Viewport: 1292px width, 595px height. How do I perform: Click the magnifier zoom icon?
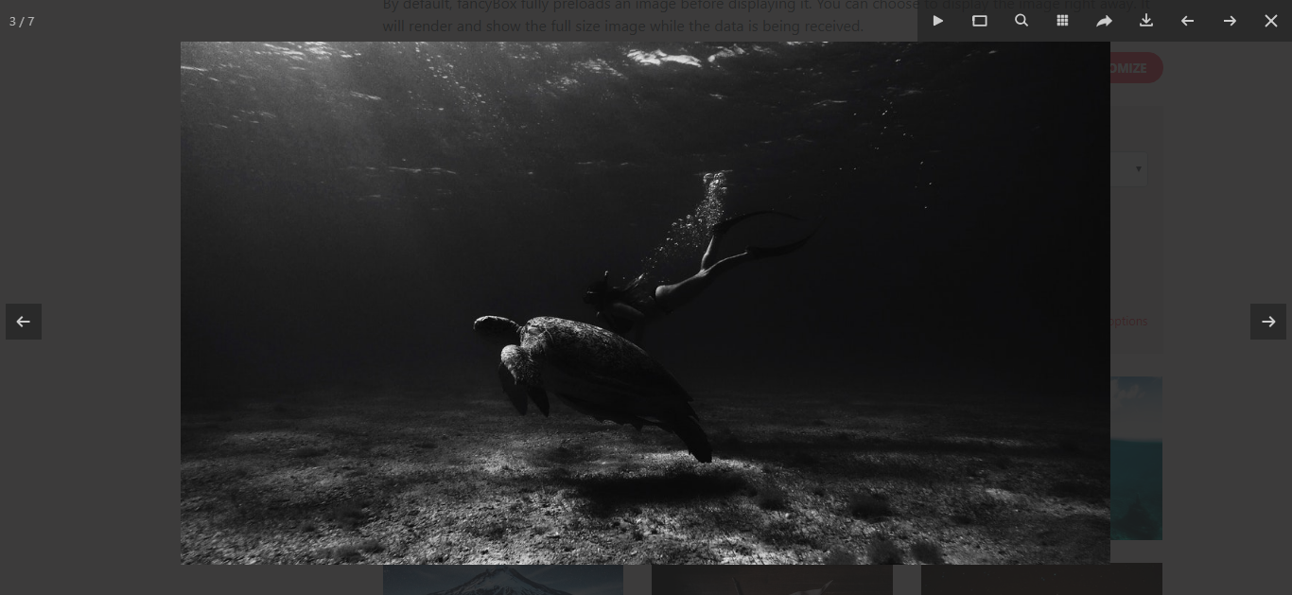(x=1021, y=21)
